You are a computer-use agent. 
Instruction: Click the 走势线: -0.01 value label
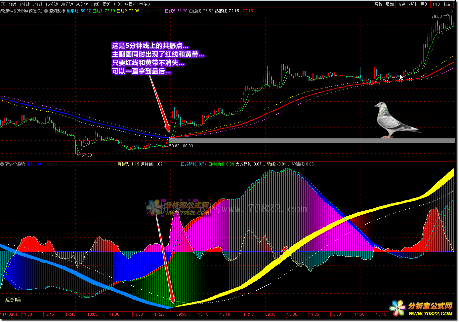274,164
